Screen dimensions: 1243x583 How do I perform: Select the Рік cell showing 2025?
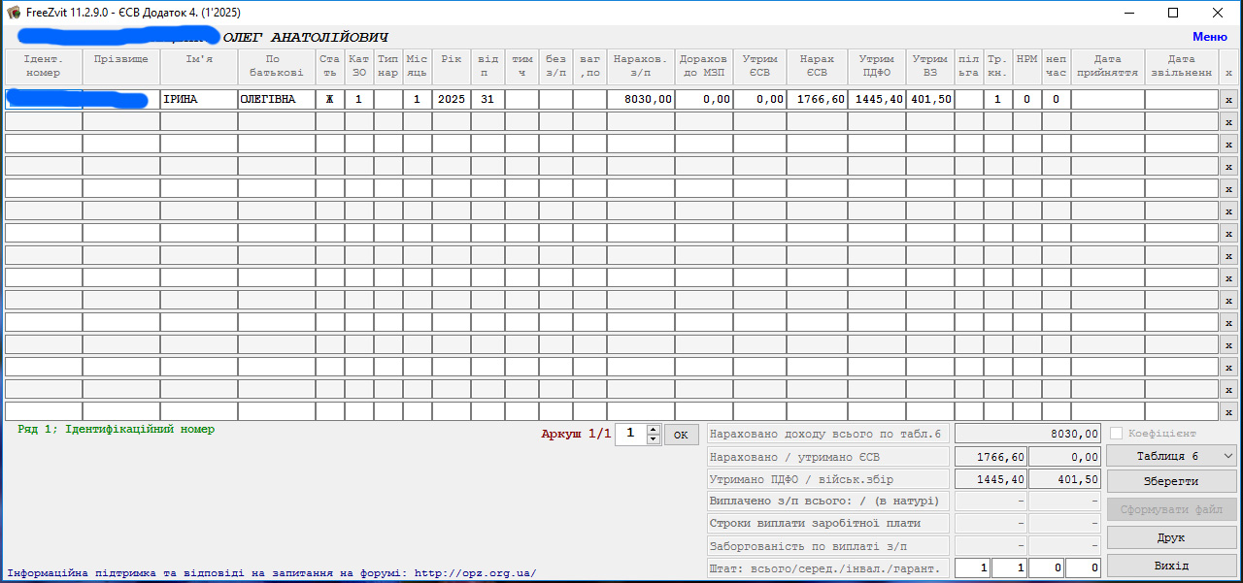point(452,99)
